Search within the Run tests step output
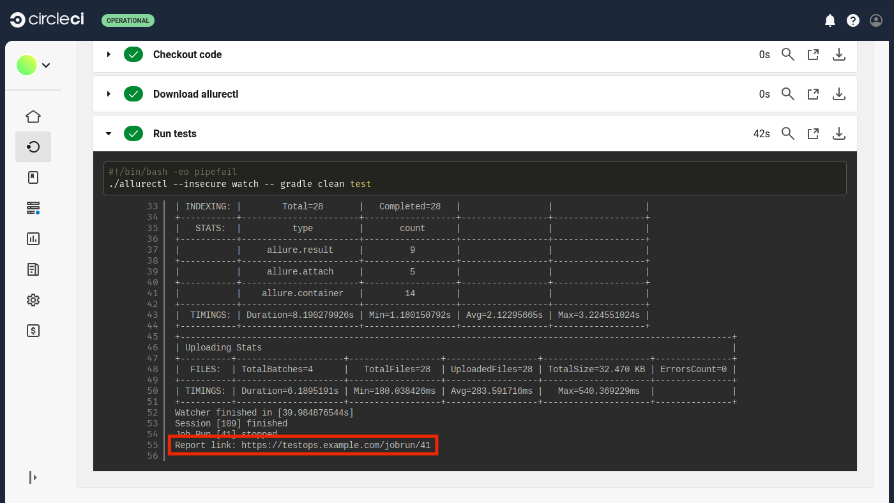This screenshot has width=894, height=503. (x=787, y=133)
